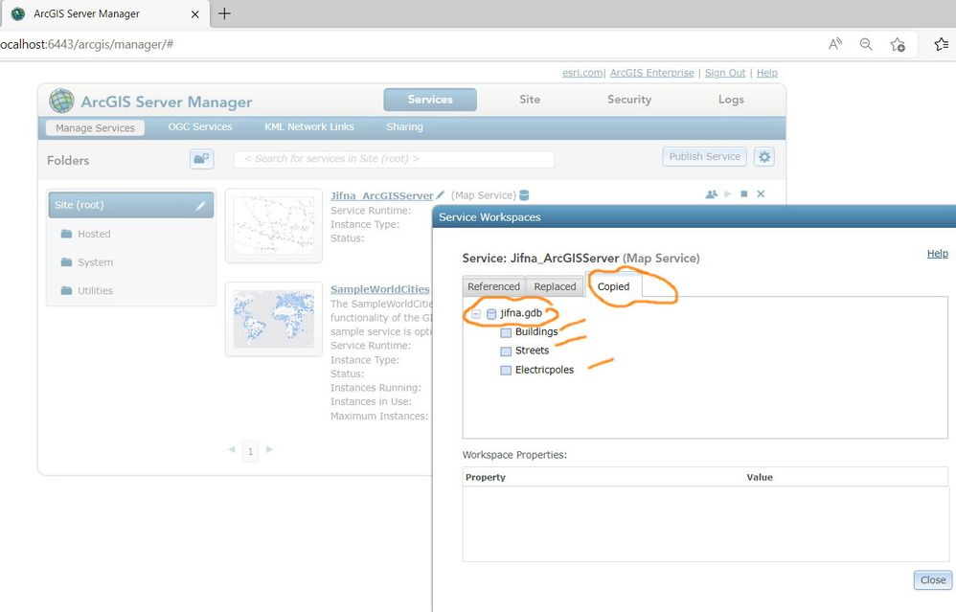Select page 1 in the pagination
The height and width of the screenshot is (612, 956).
pos(250,451)
